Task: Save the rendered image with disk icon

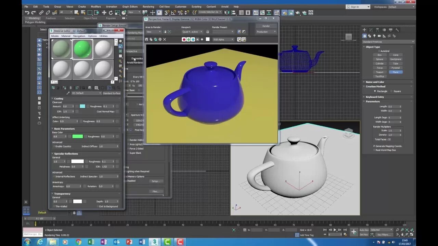Action: [147, 39]
